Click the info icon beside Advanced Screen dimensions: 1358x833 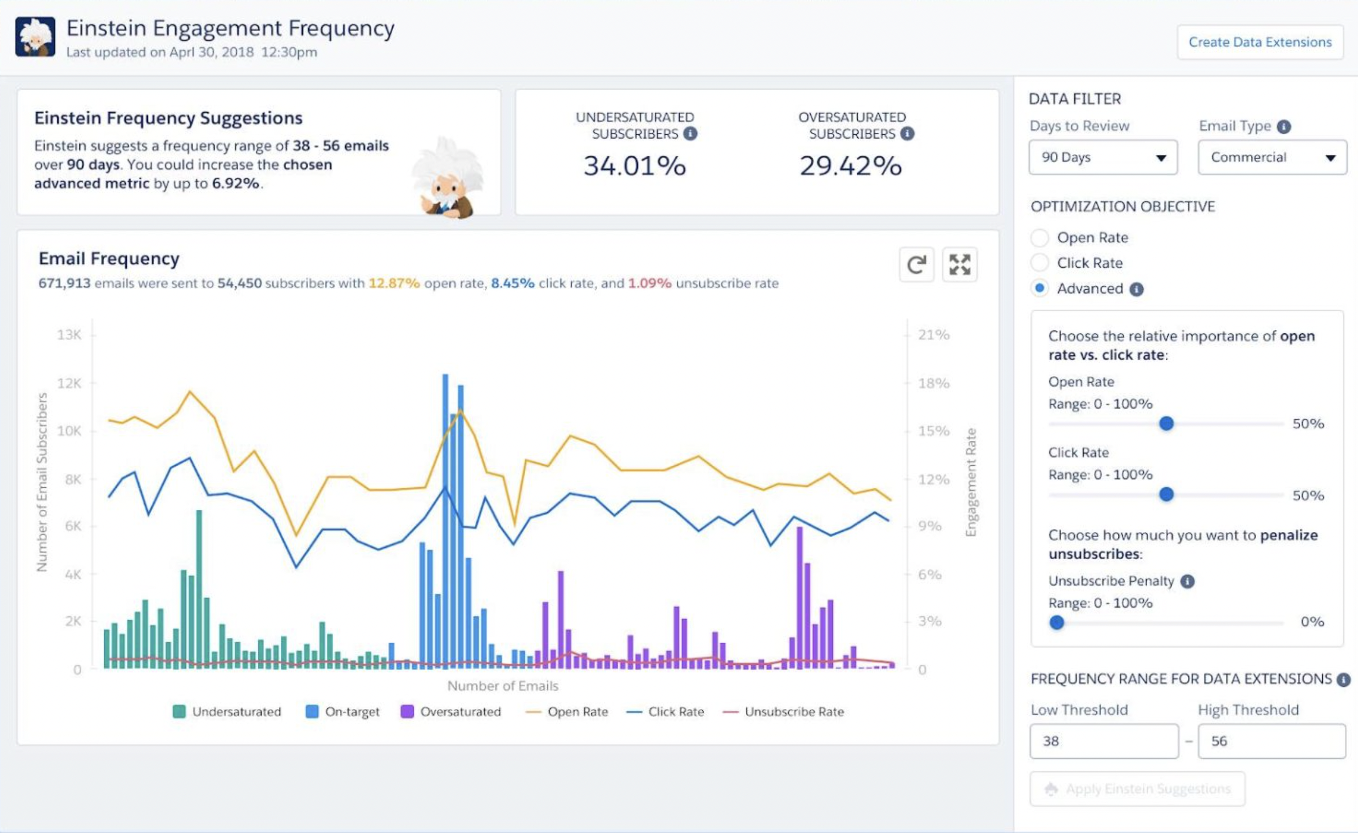coord(1136,289)
